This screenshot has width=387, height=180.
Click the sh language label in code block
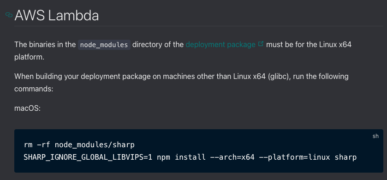375,136
